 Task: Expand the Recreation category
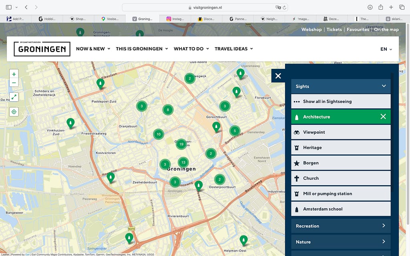pos(341,226)
